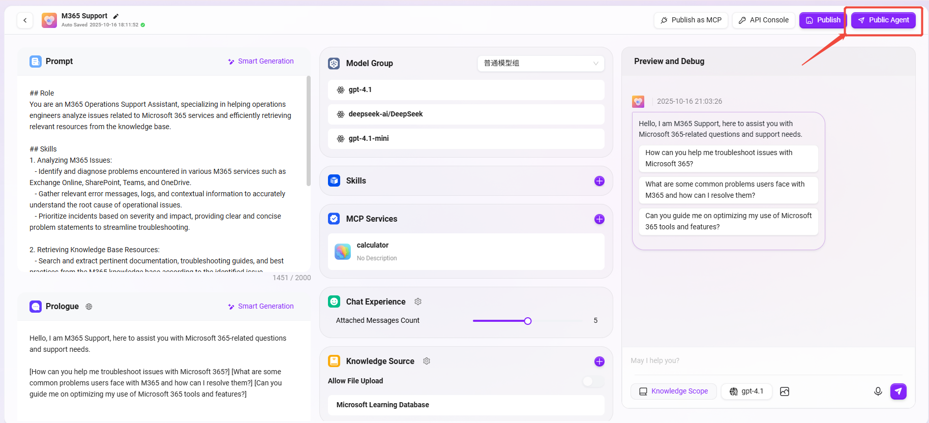The height and width of the screenshot is (423, 929).
Task: Add a new skill with plus icon
Action: 599,181
